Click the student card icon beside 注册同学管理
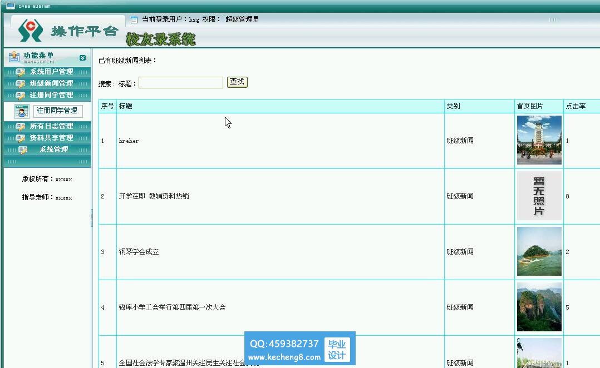The image size is (600, 368). click(22, 111)
